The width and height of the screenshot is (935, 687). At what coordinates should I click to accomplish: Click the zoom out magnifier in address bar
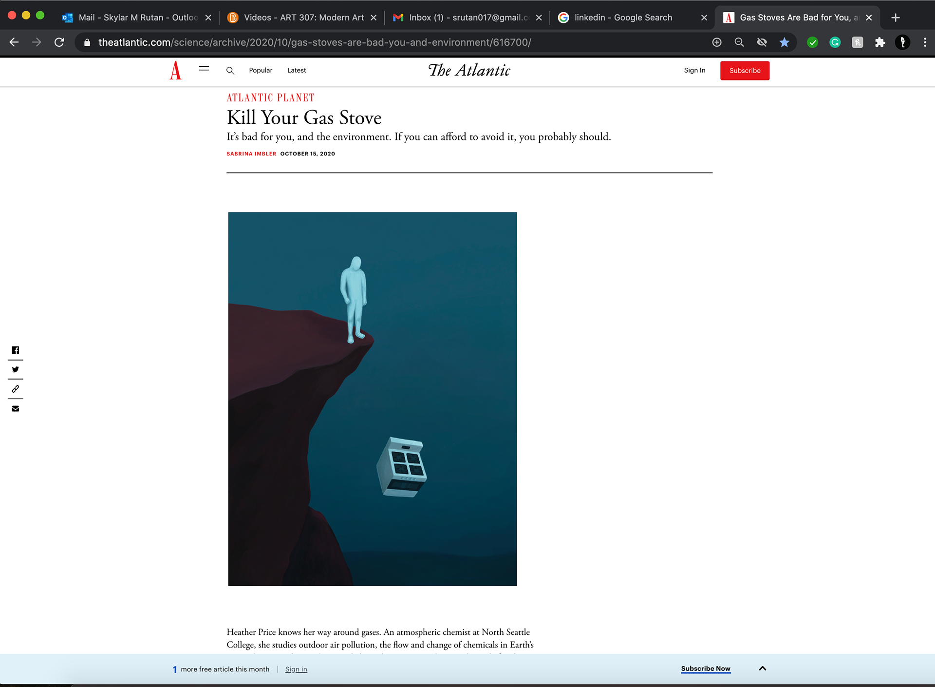tap(739, 42)
